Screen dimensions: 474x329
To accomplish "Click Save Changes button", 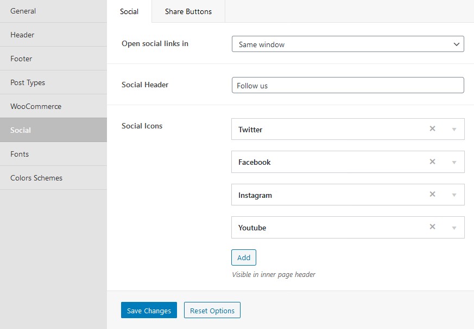I will coord(149,310).
